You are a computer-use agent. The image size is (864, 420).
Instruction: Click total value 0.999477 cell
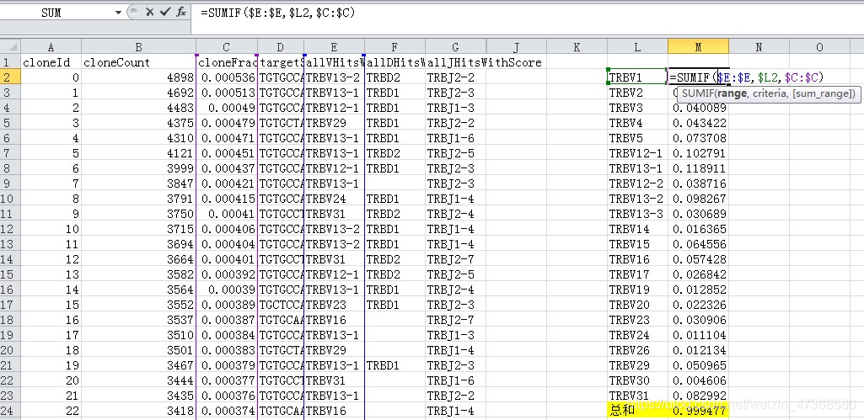pyautogui.click(x=698, y=411)
